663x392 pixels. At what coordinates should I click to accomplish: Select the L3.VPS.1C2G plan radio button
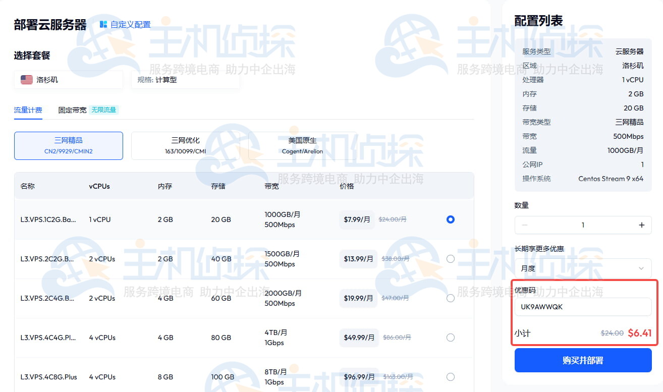point(450,219)
